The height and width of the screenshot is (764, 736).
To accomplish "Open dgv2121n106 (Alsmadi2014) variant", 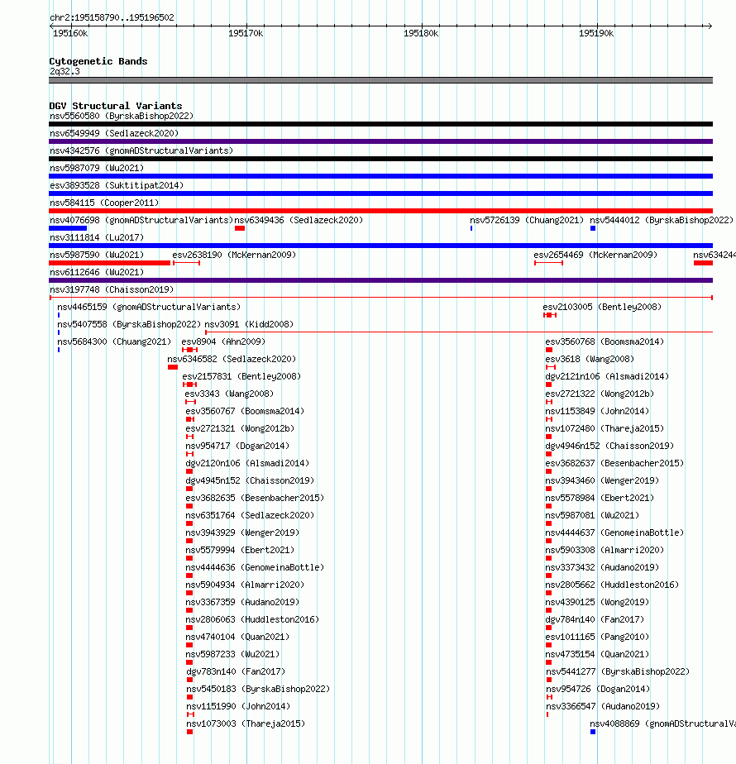I will coord(607,377).
